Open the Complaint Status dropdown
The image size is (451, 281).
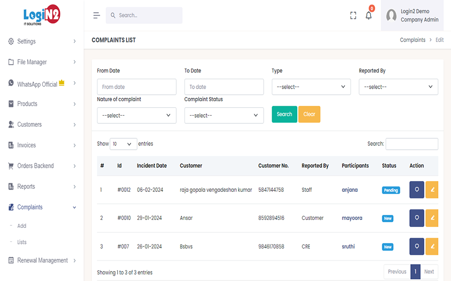coord(223,115)
